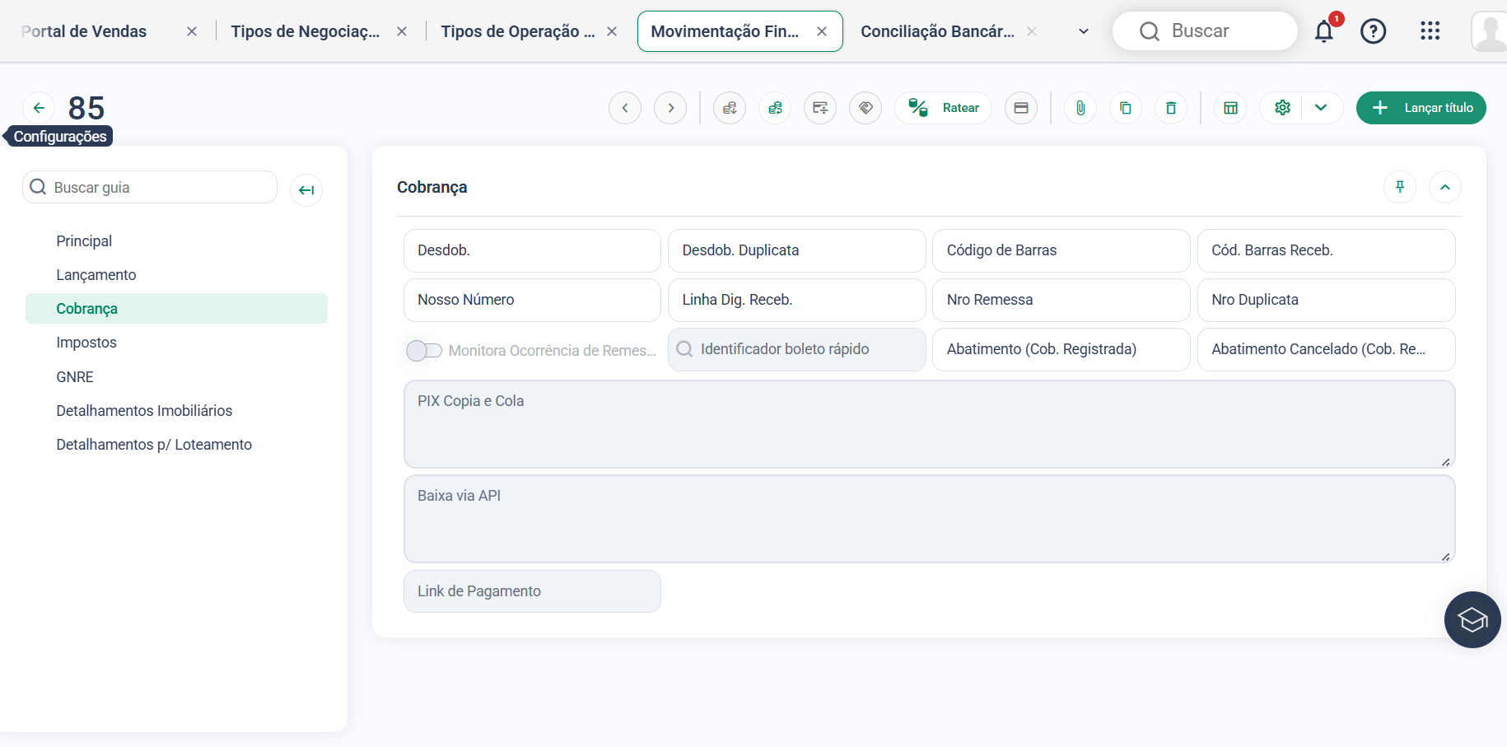Go to the next record arrow

click(670, 108)
